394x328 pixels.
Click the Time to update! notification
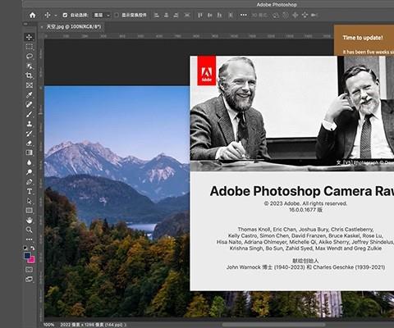click(364, 39)
